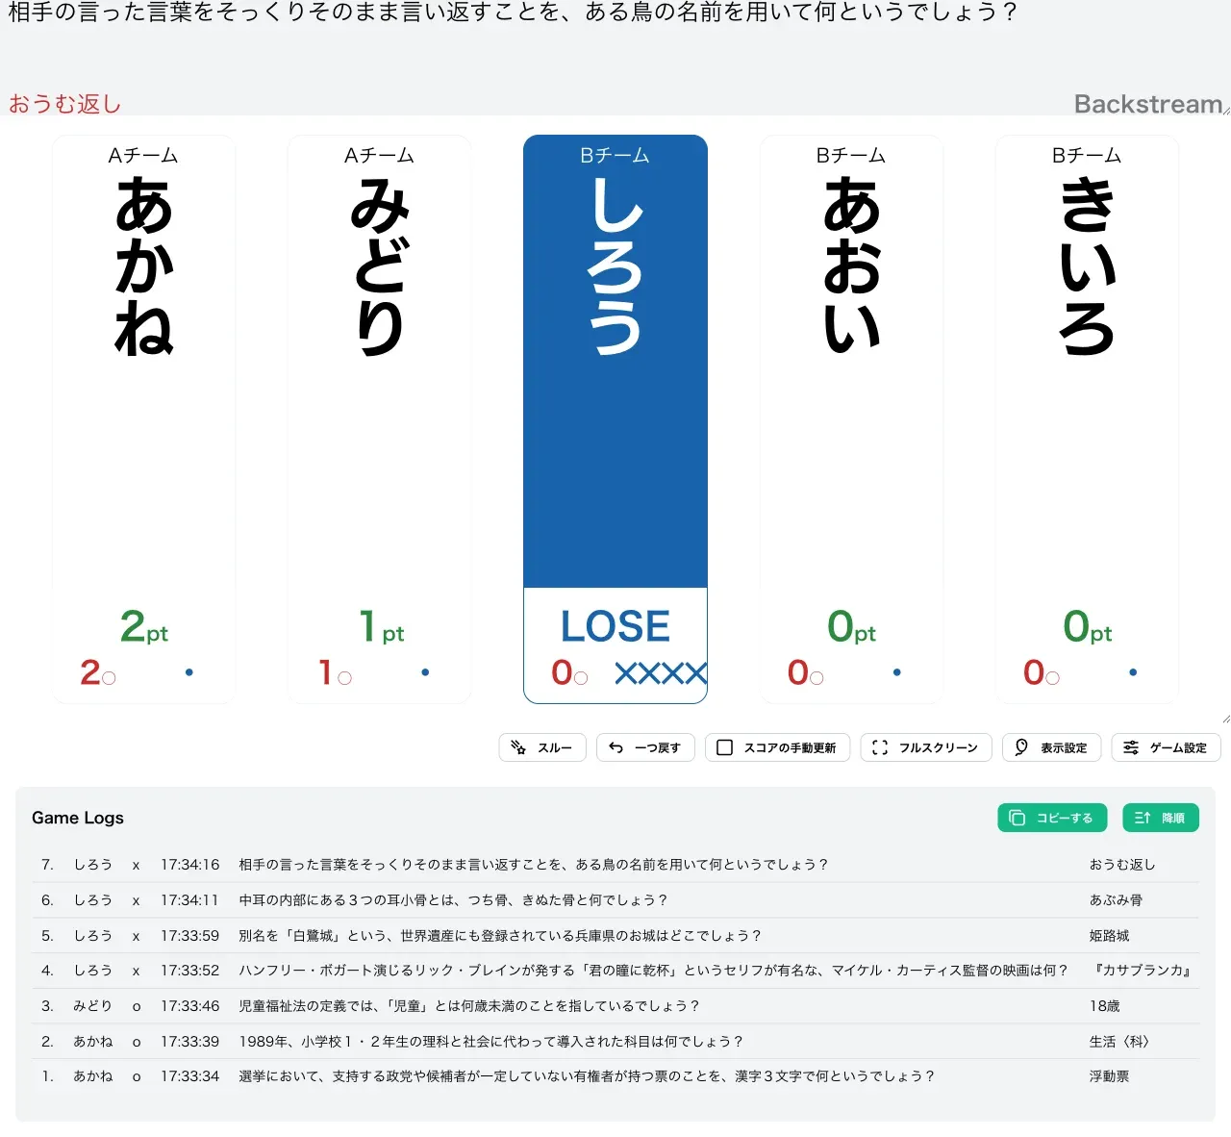Click みどり's 1pt score

coord(381,627)
